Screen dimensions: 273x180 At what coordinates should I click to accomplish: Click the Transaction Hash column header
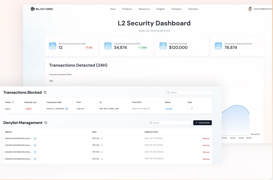click(54, 102)
